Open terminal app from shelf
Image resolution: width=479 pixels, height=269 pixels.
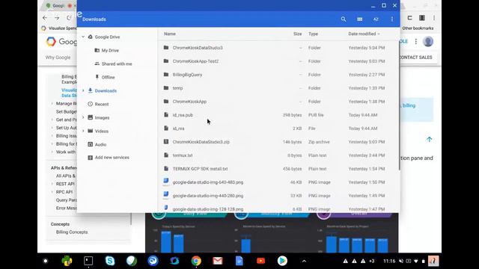point(88,261)
